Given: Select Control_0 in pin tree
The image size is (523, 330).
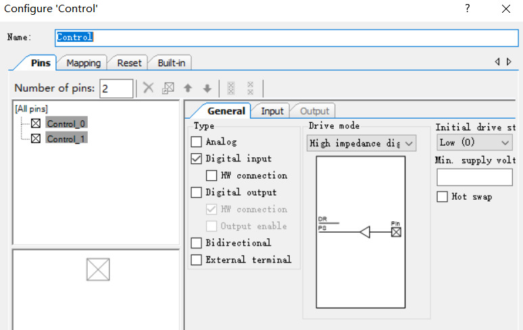Looking at the screenshot, I should pyautogui.click(x=66, y=123).
